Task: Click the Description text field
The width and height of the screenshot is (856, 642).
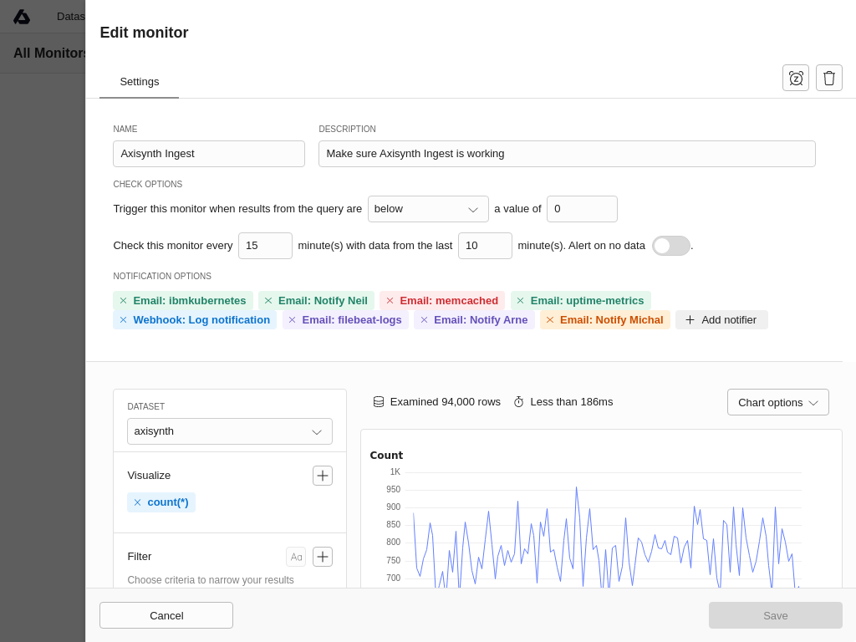Action: (566, 154)
